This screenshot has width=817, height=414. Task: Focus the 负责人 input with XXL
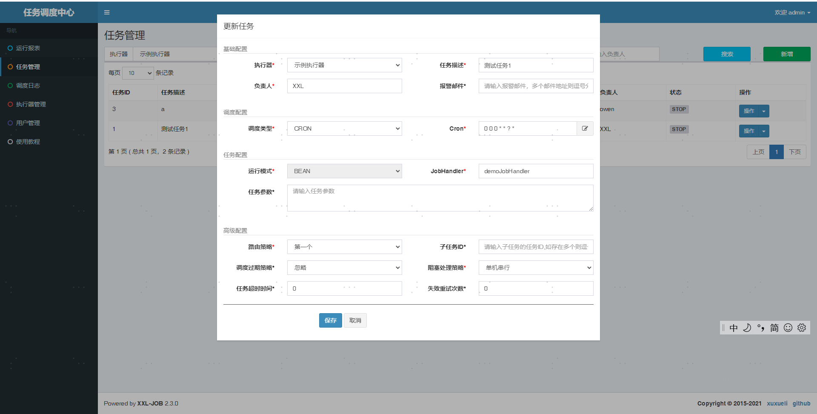click(x=345, y=86)
